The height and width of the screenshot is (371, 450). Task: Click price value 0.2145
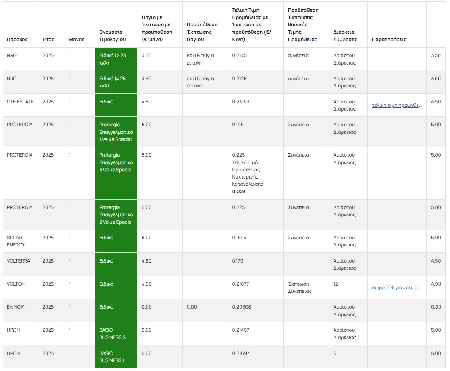click(240, 55)
